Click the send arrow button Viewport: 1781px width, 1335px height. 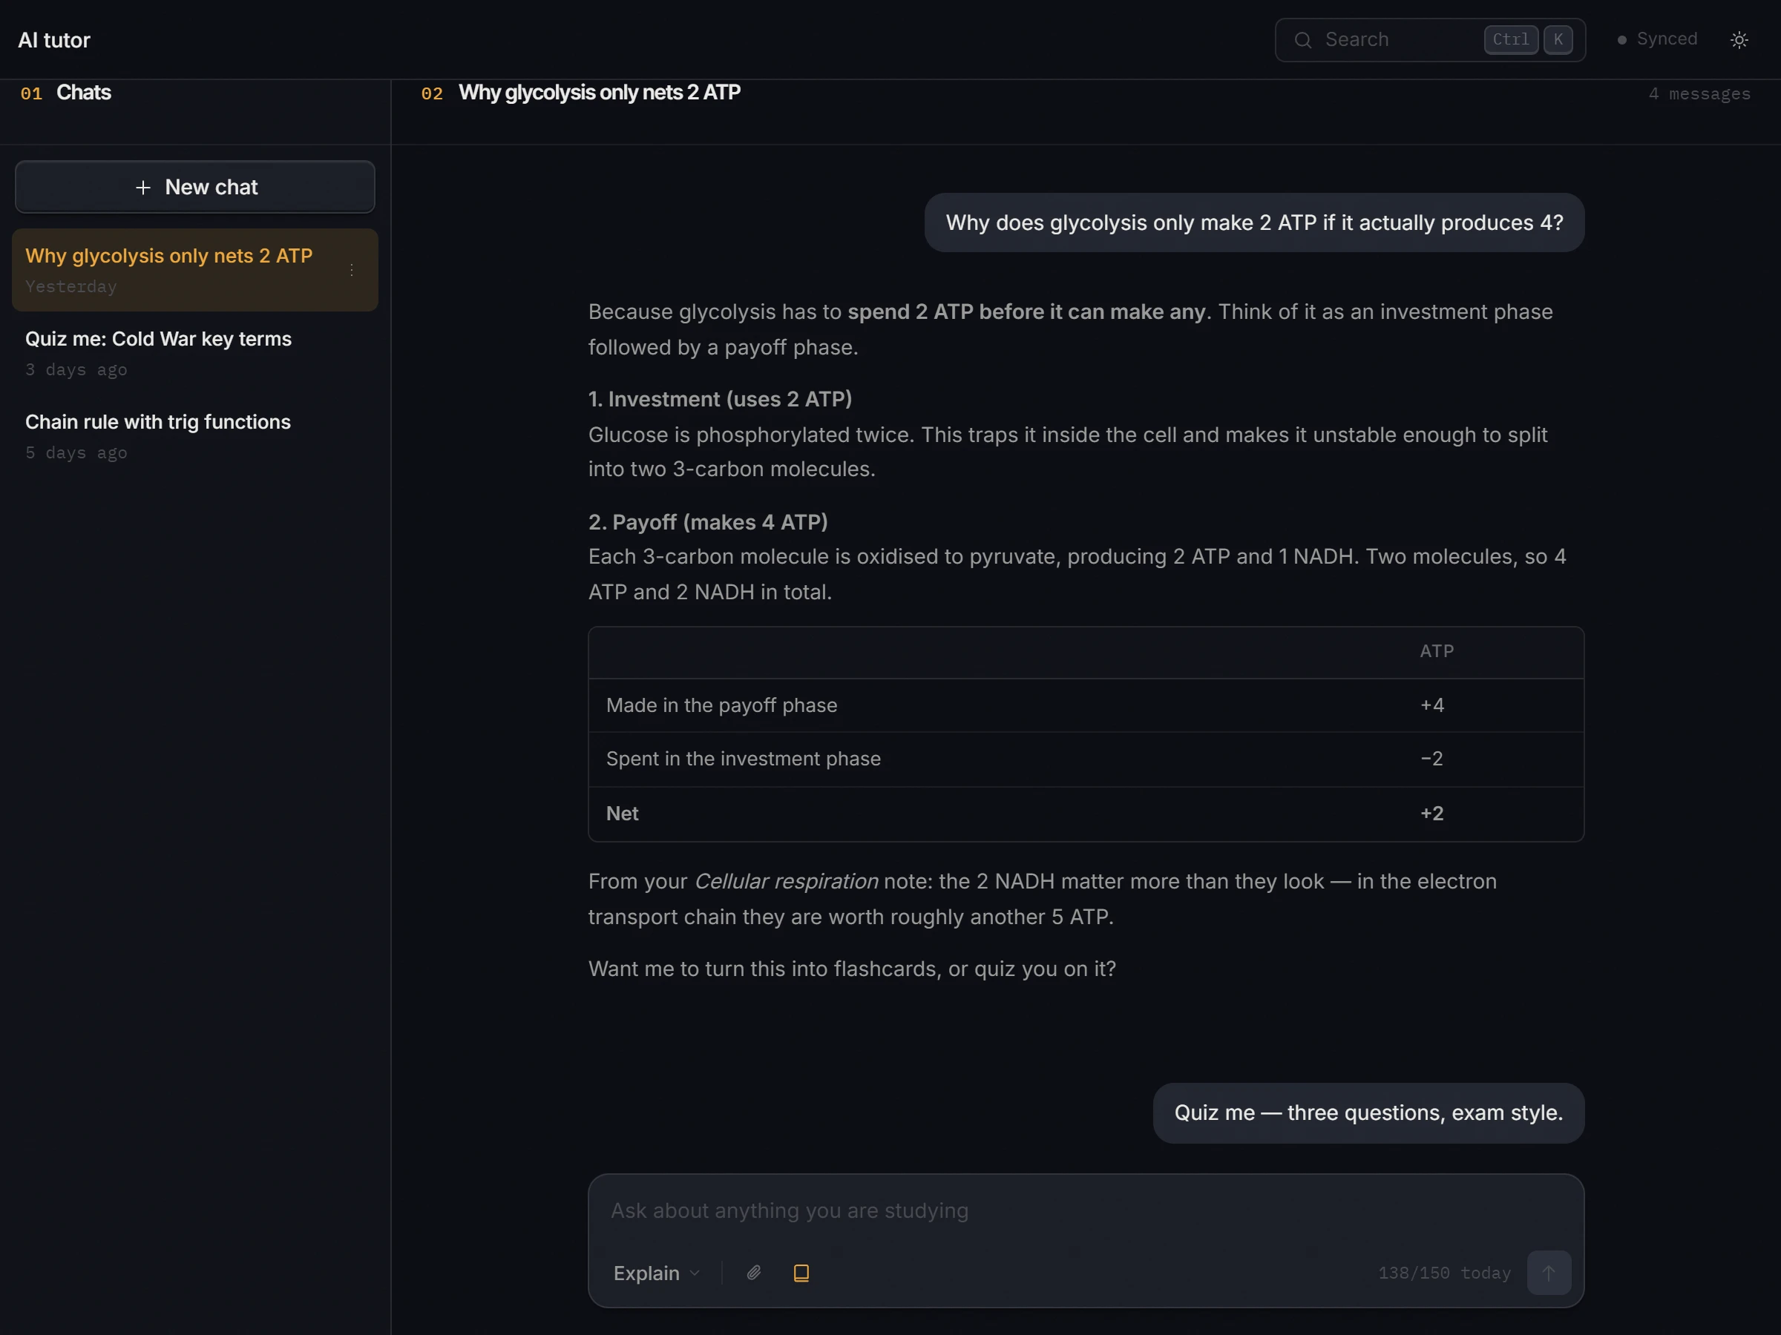pos(1549,1272)
